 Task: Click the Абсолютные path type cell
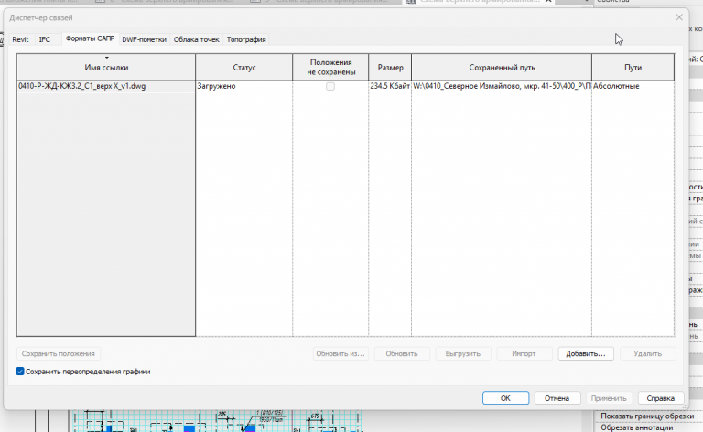(633, 86)
